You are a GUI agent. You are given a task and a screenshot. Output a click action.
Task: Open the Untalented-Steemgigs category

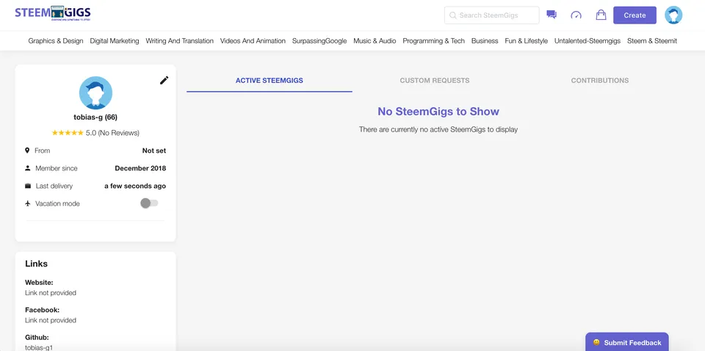(x=587, y=41)
